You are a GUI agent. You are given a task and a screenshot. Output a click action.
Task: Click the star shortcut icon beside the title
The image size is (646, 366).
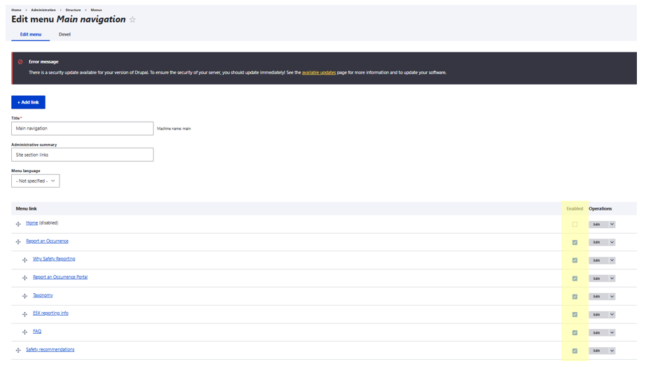[132, 20]
